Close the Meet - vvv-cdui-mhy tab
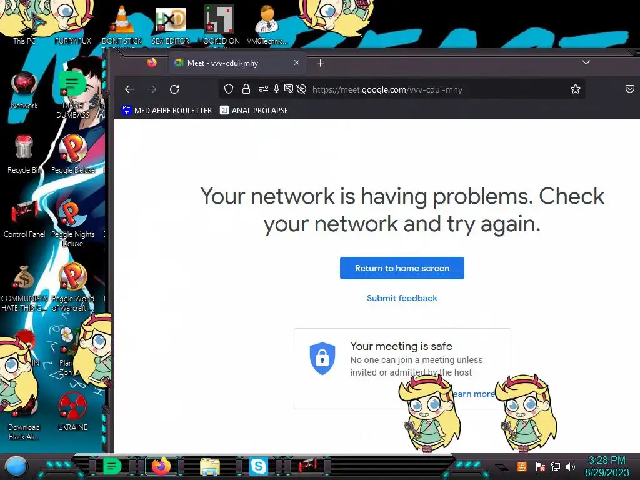This screenshot has height=480, width=640. click(297, 62)
